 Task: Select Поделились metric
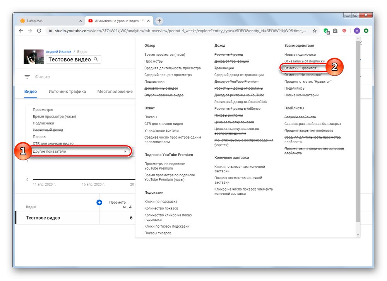[295, 88]
